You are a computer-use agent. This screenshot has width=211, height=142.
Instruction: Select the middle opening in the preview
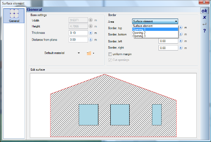click(x=120, y=115)
